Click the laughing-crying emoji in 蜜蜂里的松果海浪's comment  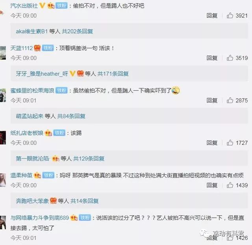(x=176, y=90)
